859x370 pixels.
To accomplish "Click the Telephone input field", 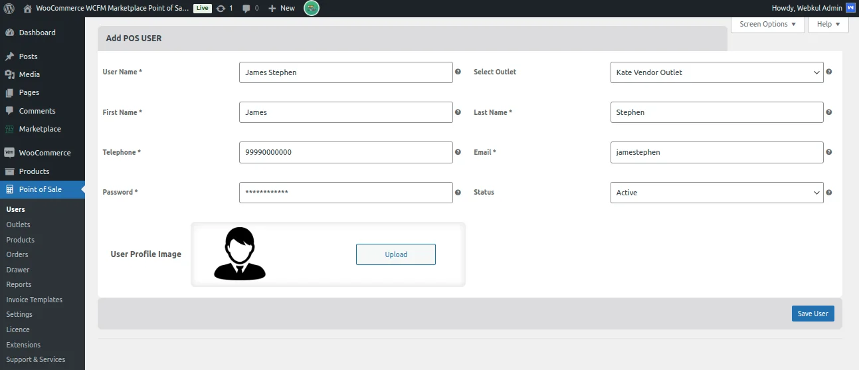I will tap(345, 152).
